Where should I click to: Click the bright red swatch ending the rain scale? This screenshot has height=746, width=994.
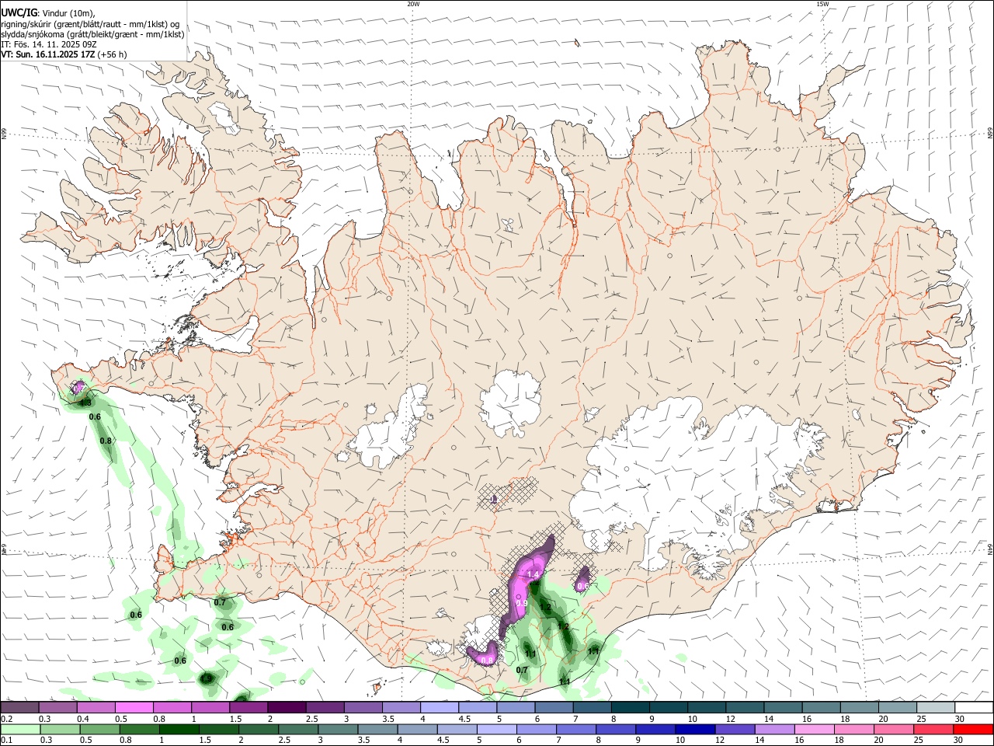coord(973,729)
